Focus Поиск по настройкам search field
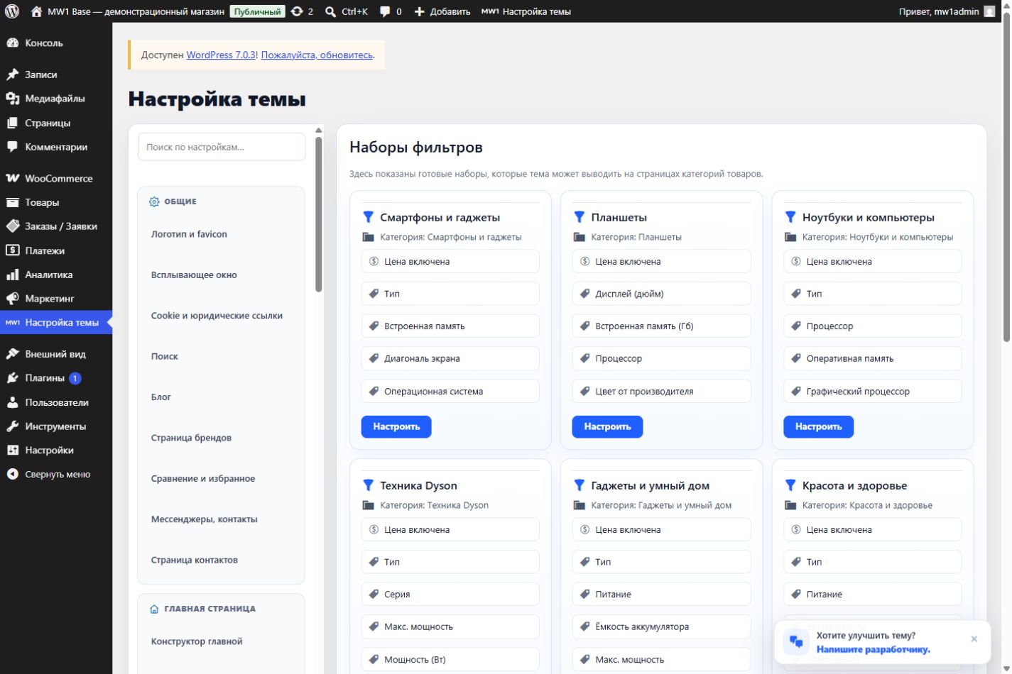Viewport: 1012px width, 674px height. (x=222, y=147)
